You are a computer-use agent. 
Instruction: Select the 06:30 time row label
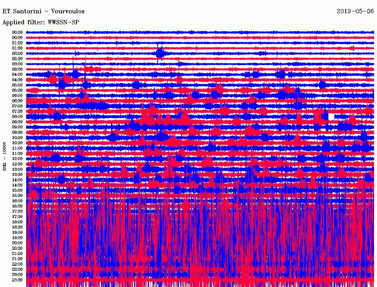pyautogui.click(x=17, y=101)
